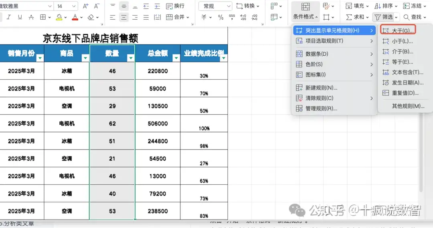Apply justified alignment

[146, 17]
